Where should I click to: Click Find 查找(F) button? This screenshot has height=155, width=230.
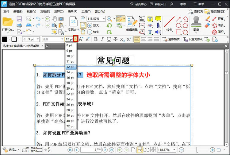[196, 11]
